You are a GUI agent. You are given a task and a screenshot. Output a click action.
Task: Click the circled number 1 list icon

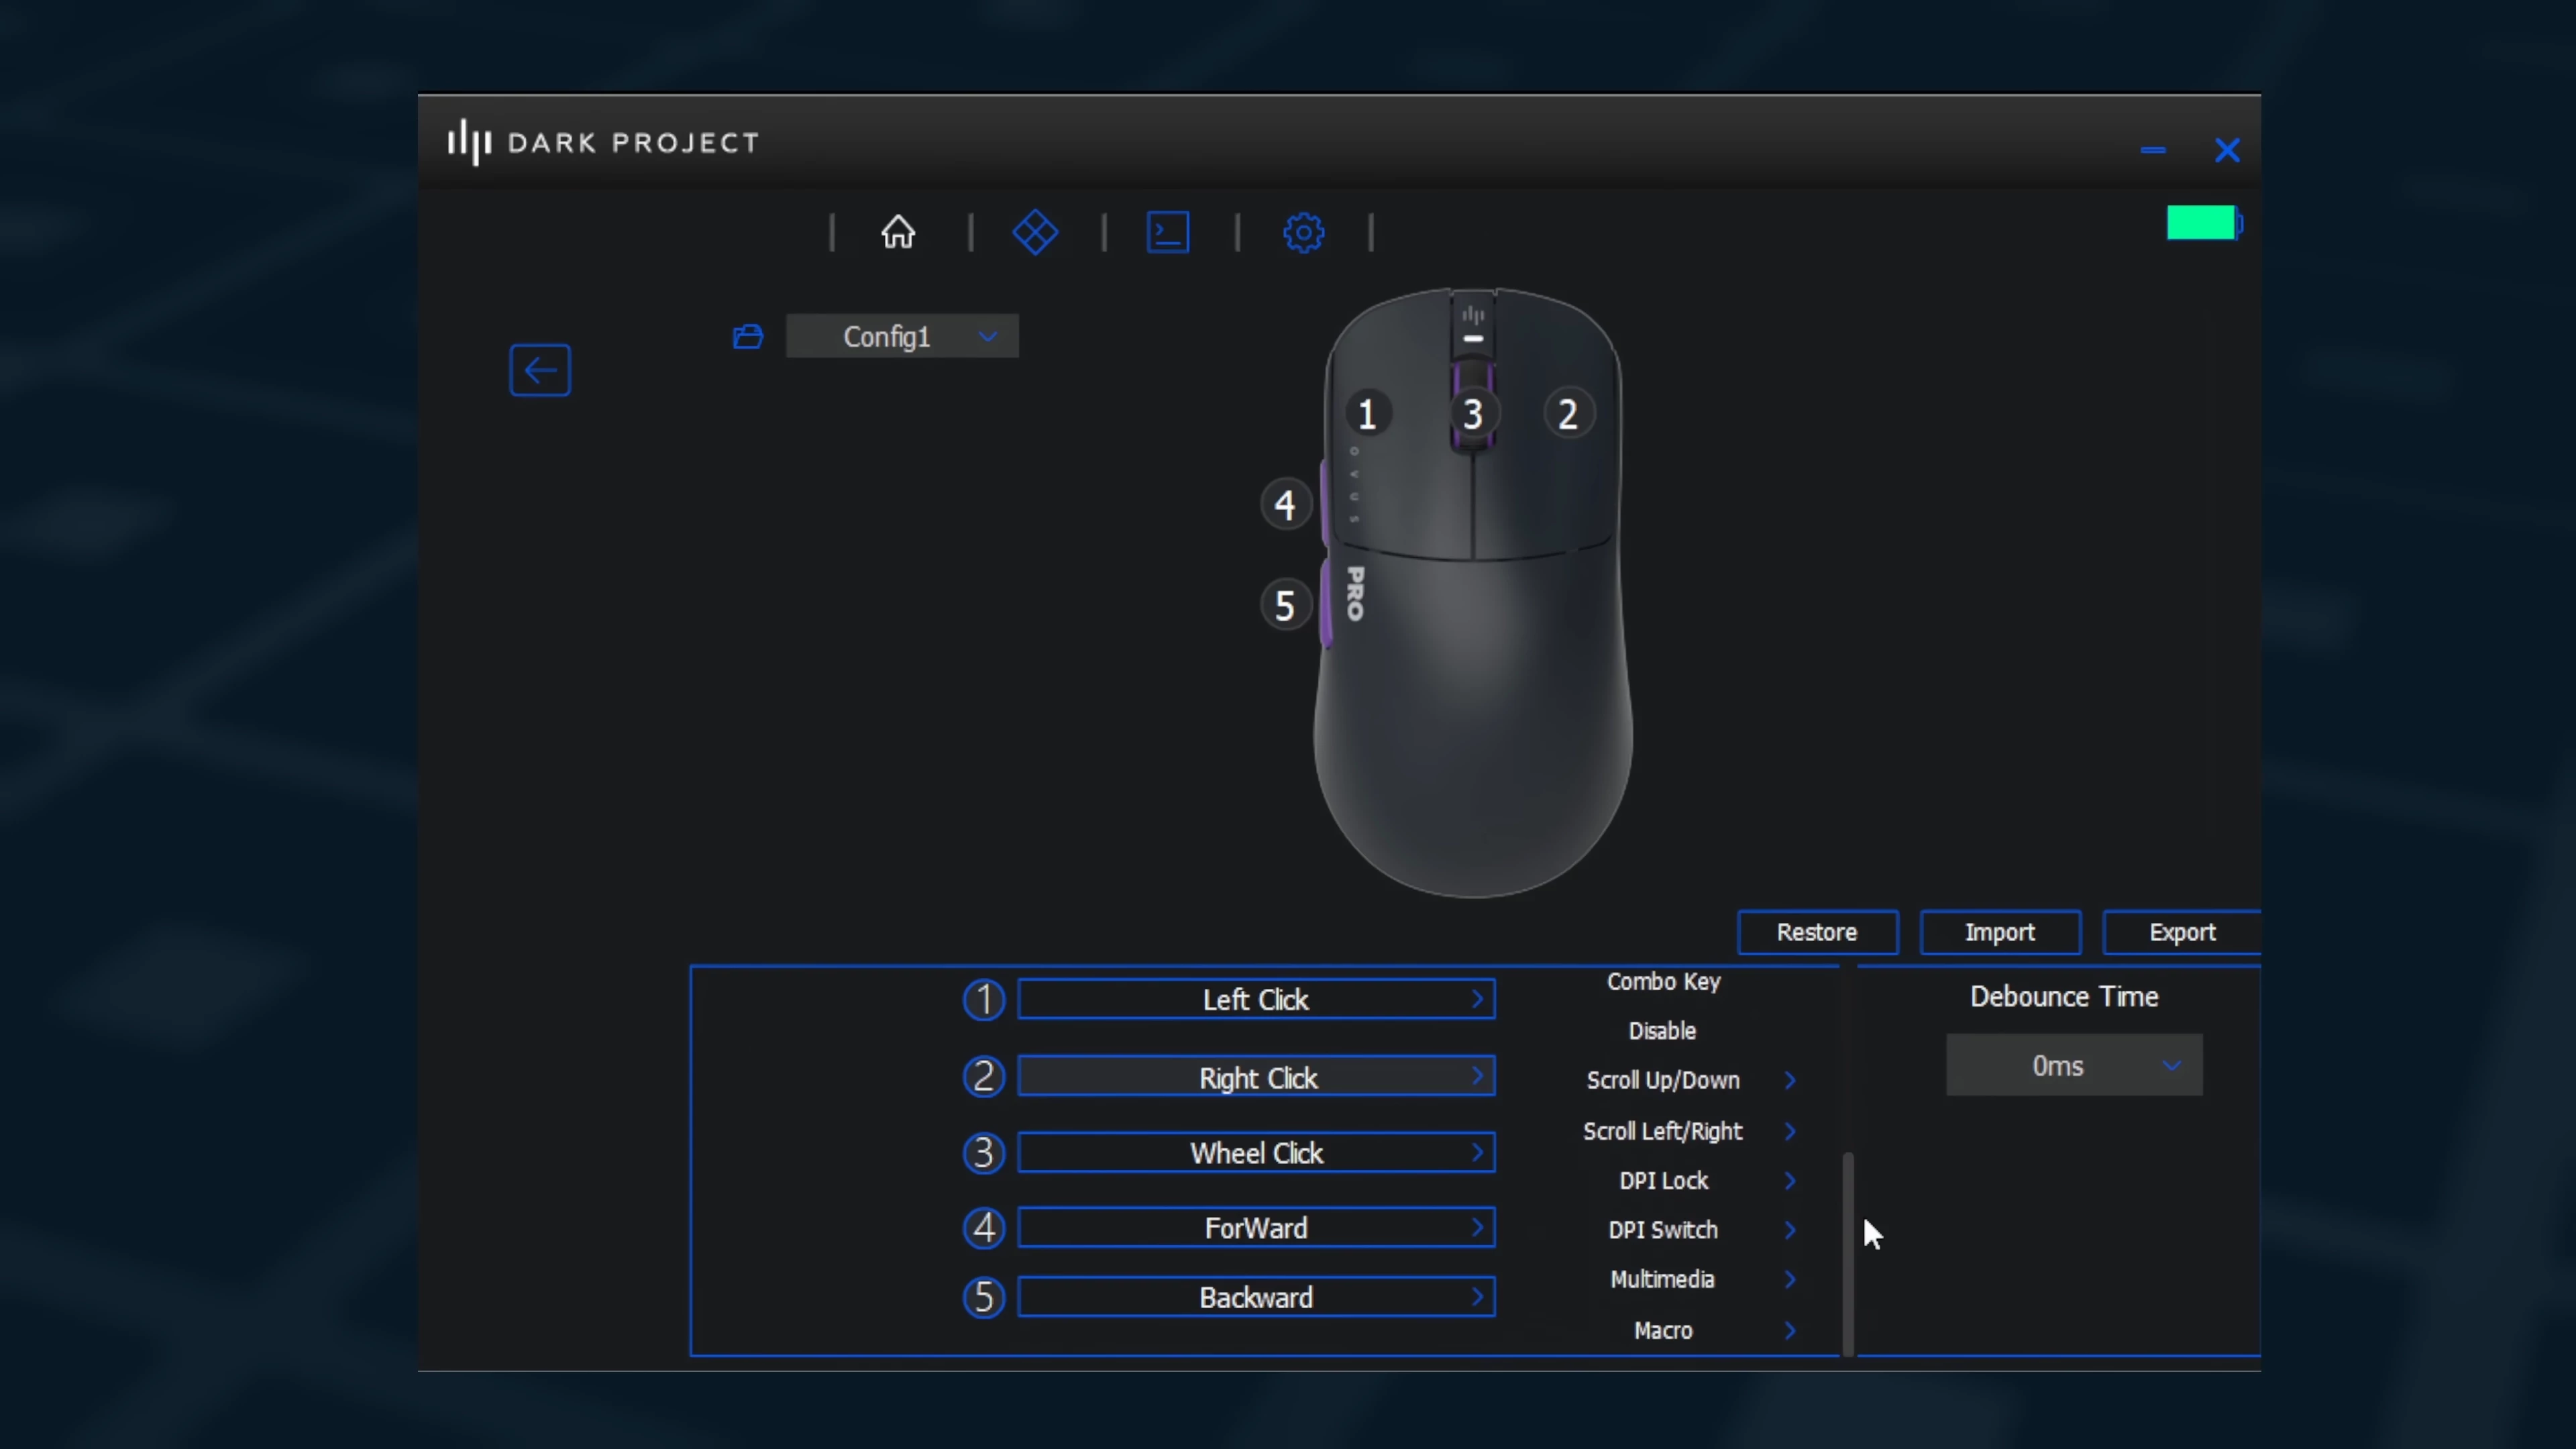point(984,999)
